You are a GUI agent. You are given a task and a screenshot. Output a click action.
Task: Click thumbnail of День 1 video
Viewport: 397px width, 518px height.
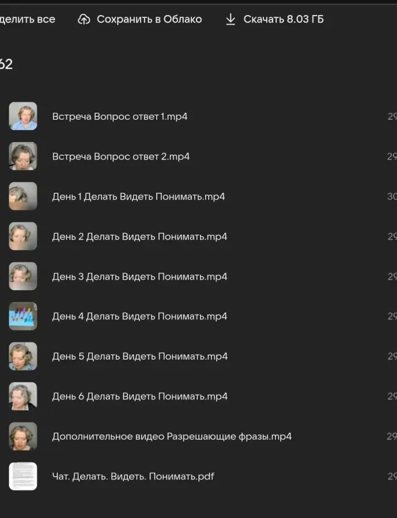tap(23, 196)
